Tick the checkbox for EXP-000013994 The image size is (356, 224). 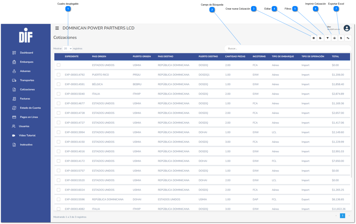(x=59, y=132)
